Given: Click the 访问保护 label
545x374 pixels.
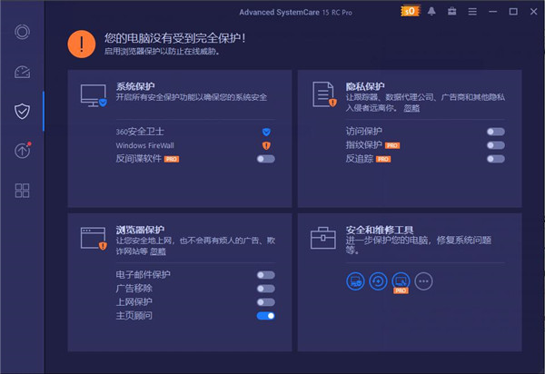Looking at the screenshot, I should point(363,132).
